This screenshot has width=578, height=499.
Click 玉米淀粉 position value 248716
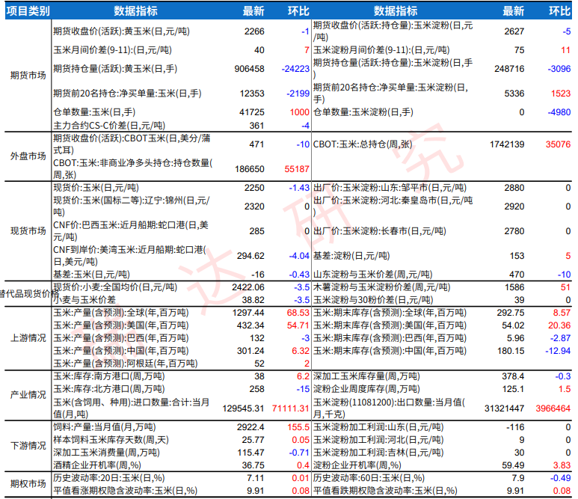tap(509, 69)
